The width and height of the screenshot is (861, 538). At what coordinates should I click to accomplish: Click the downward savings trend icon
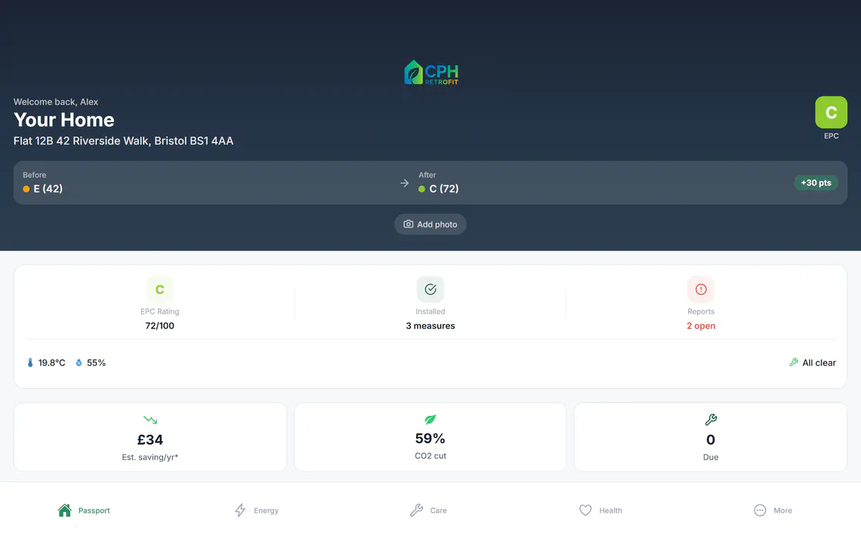click(x=151, y=420)
